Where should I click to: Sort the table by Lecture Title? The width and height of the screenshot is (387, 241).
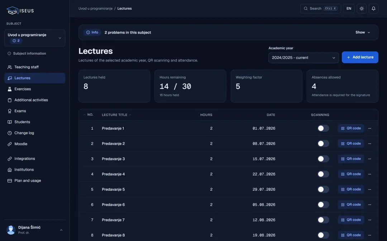coord(116,115)
